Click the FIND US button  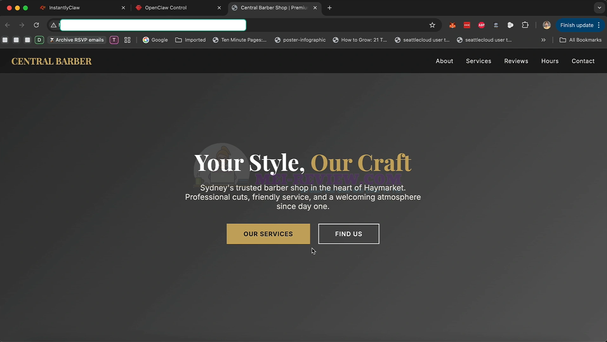(x=348, y=234)
